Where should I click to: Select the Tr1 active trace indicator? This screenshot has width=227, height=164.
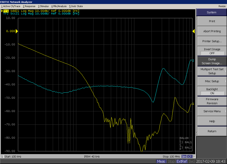pos(5,11)
